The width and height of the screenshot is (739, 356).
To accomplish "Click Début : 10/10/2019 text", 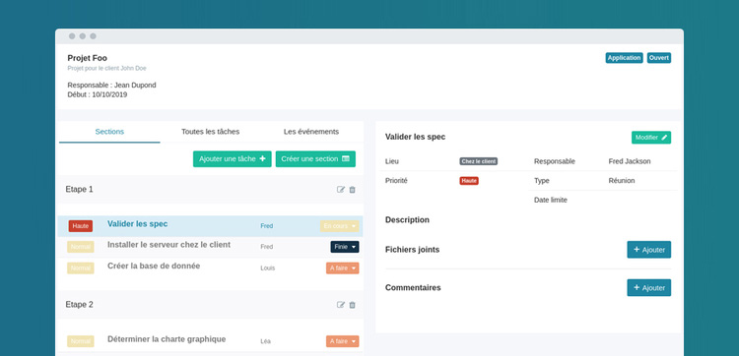I will click(x=98, y=94).
